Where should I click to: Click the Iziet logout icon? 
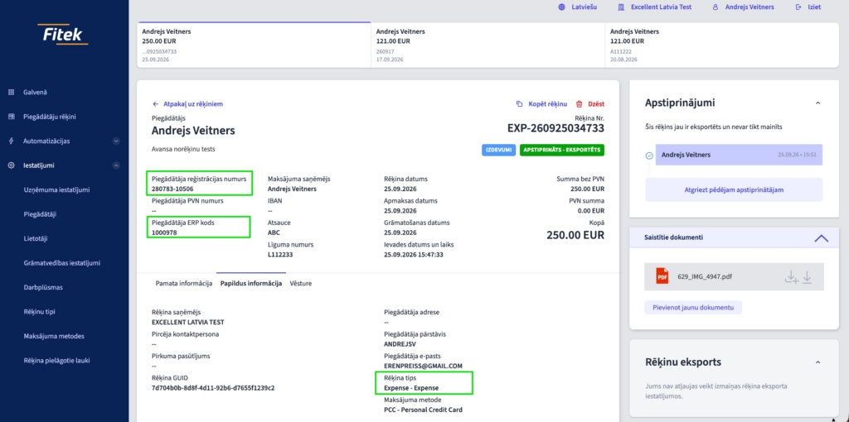(798, 7)
